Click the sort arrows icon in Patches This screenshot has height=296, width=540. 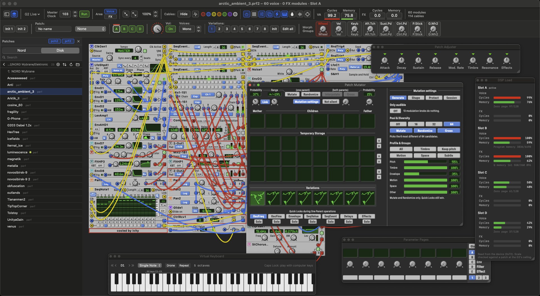coord(65,64)
